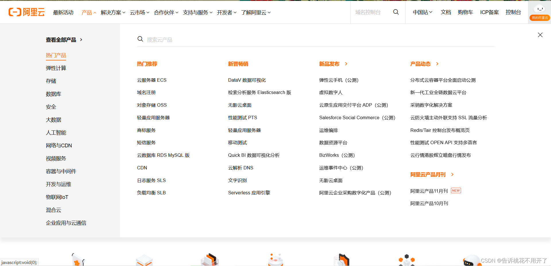Click the magnifier icon beside 搜索云产品
Screen dimensions: 551x266
(x=140, y=39)
